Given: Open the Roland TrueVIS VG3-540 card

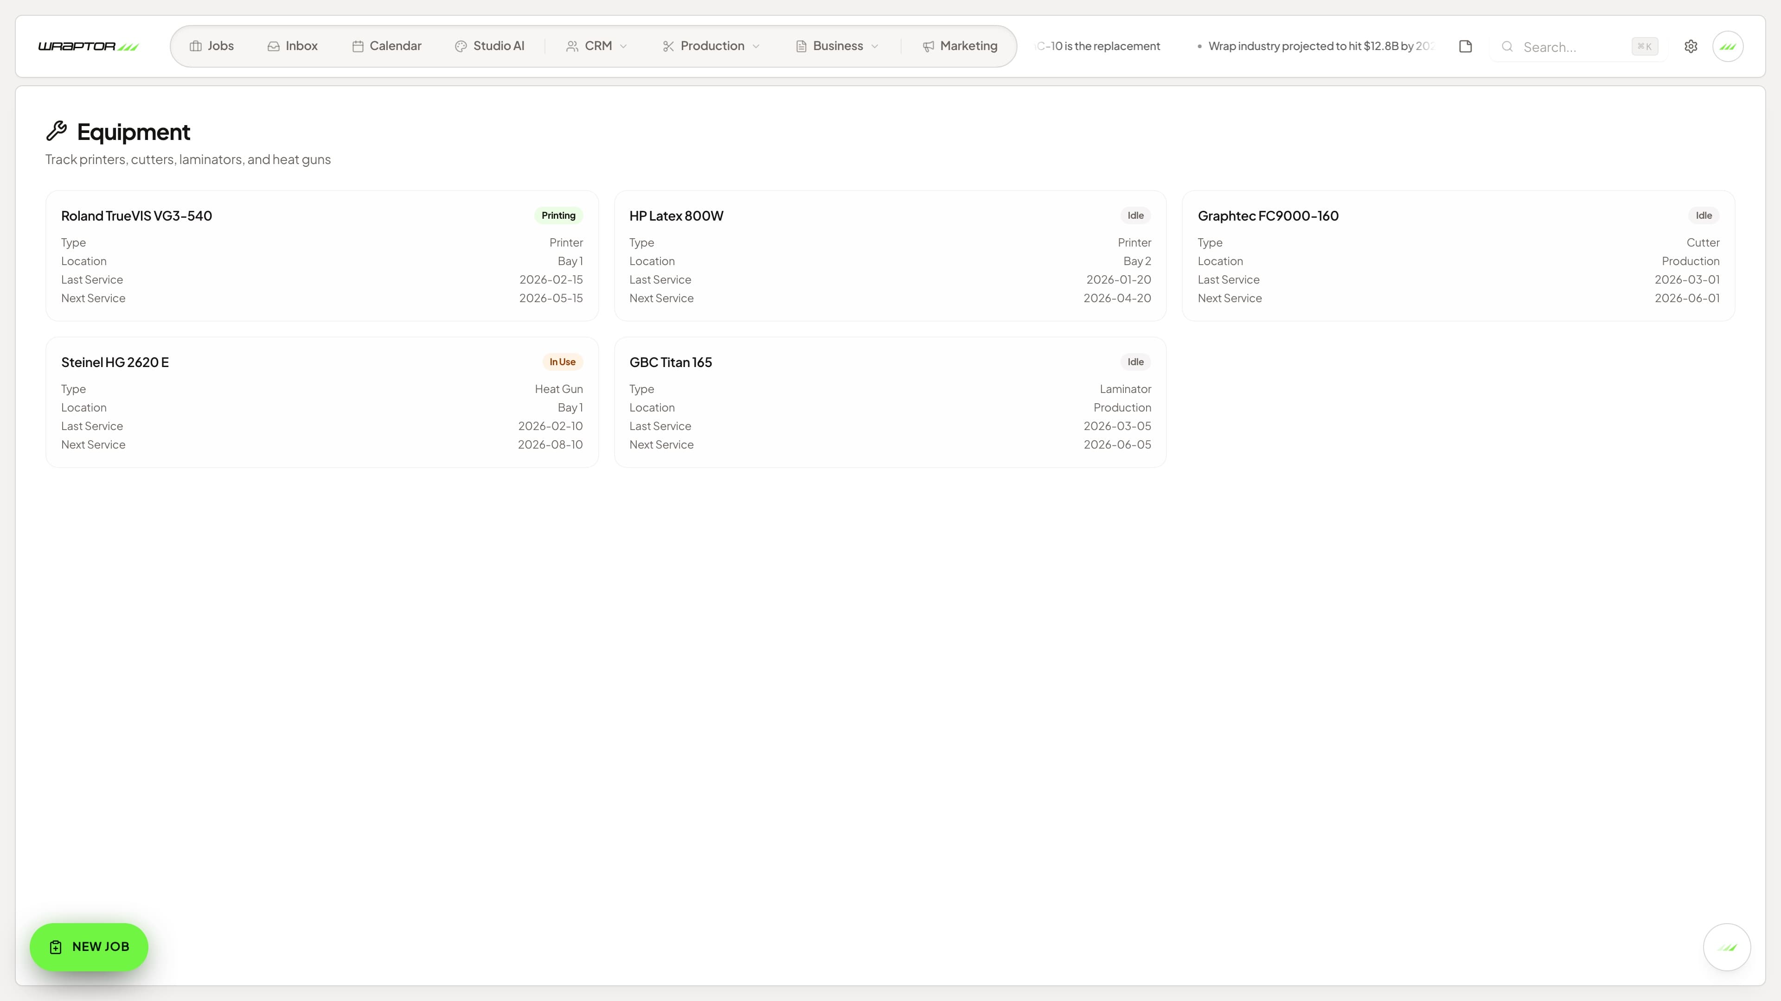Looking at the screenshot, I should tap(321, 256).
